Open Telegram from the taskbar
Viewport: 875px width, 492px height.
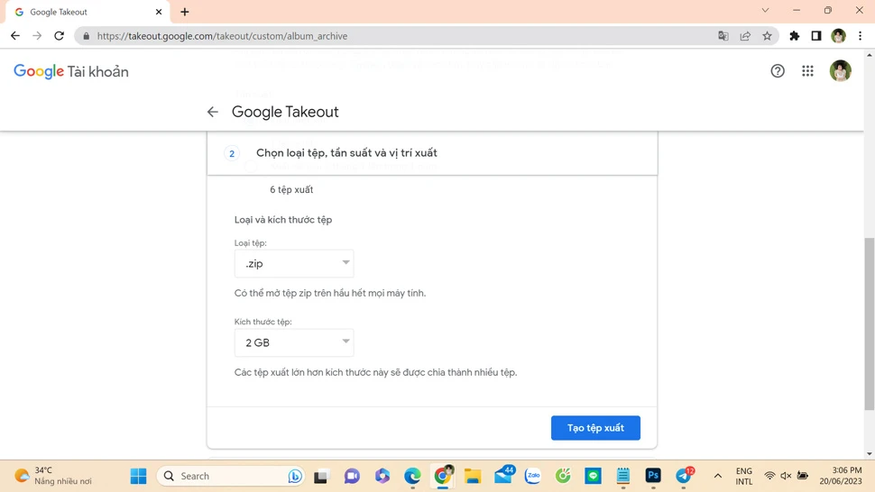click(x=684, y=475)
